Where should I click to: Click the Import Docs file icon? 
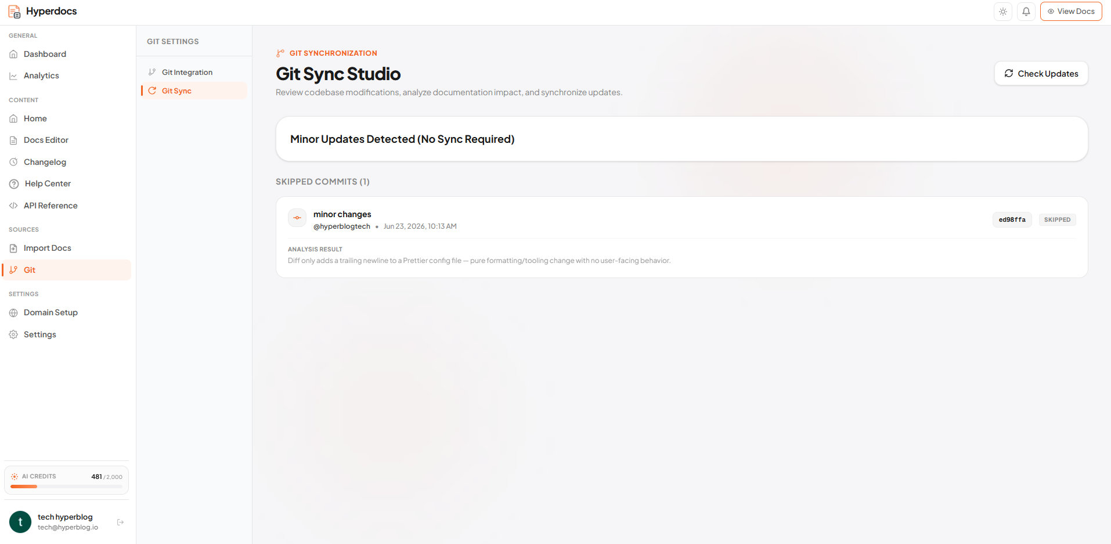point(13,248)
